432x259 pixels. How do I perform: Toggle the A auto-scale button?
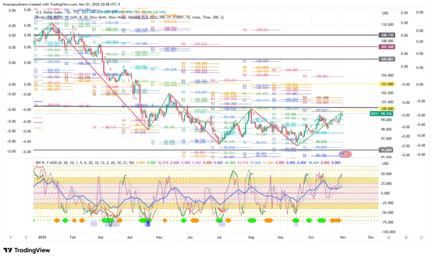394,237
